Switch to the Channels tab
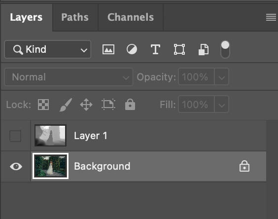Viewport: 278px width, 219px height. click(131, 17)
